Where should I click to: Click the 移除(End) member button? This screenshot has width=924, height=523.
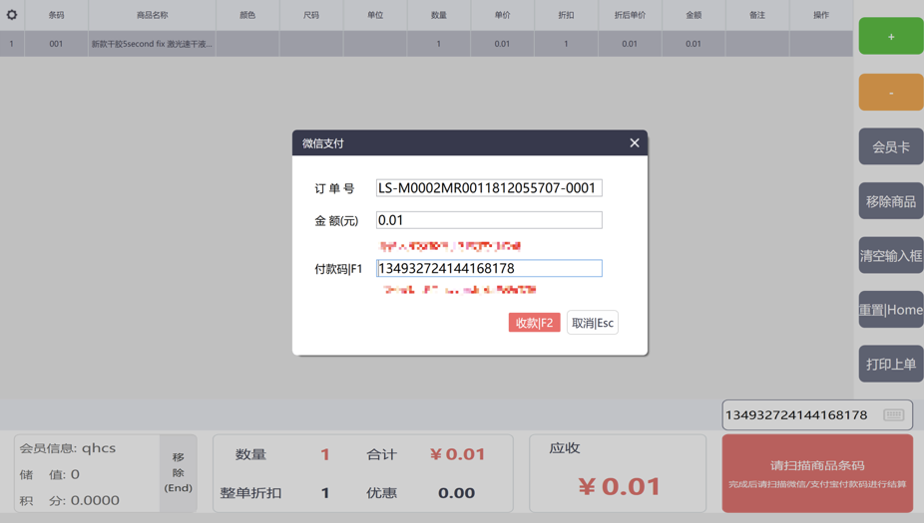point(178,473)
